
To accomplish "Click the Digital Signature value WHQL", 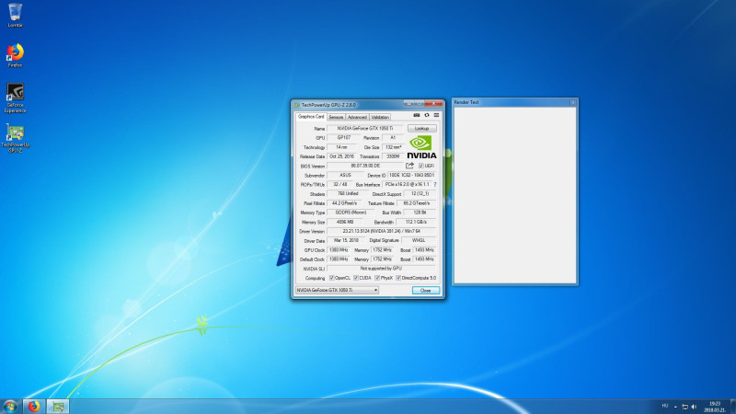I will pyautogui.click(x=419, y=240).
